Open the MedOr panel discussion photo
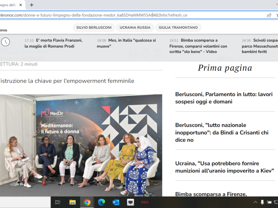 (x=81, y=145)
